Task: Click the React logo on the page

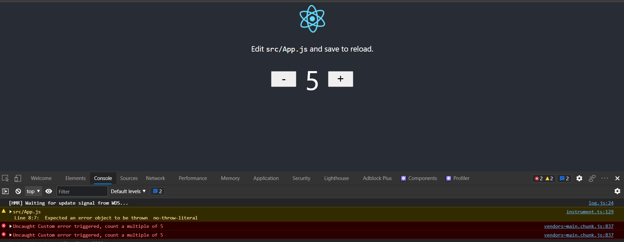Action: click(312, 19)
